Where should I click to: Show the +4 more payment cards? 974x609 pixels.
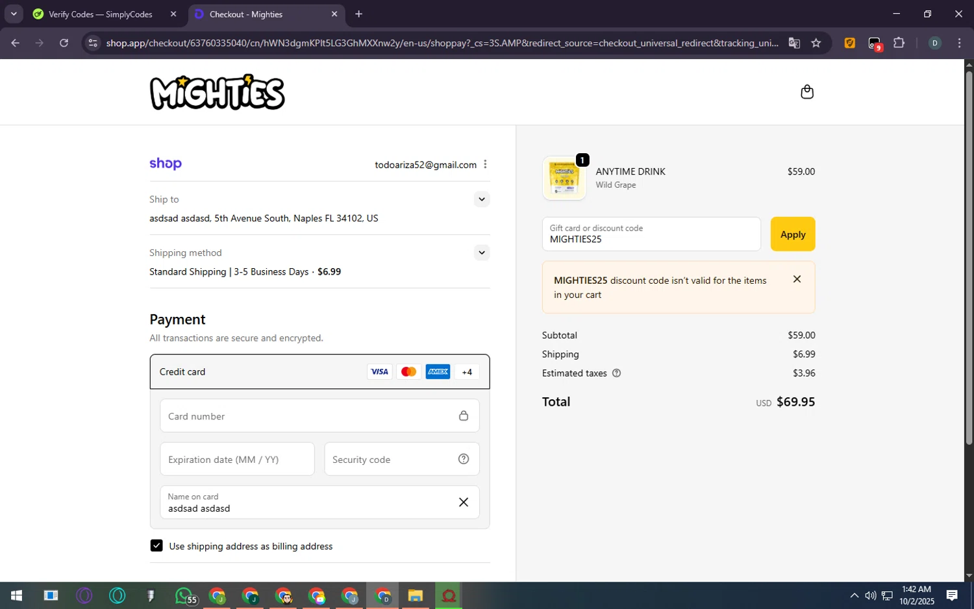(467, 372)
